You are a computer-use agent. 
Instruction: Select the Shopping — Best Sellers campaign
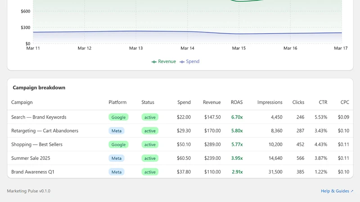(x=37, y=145)
